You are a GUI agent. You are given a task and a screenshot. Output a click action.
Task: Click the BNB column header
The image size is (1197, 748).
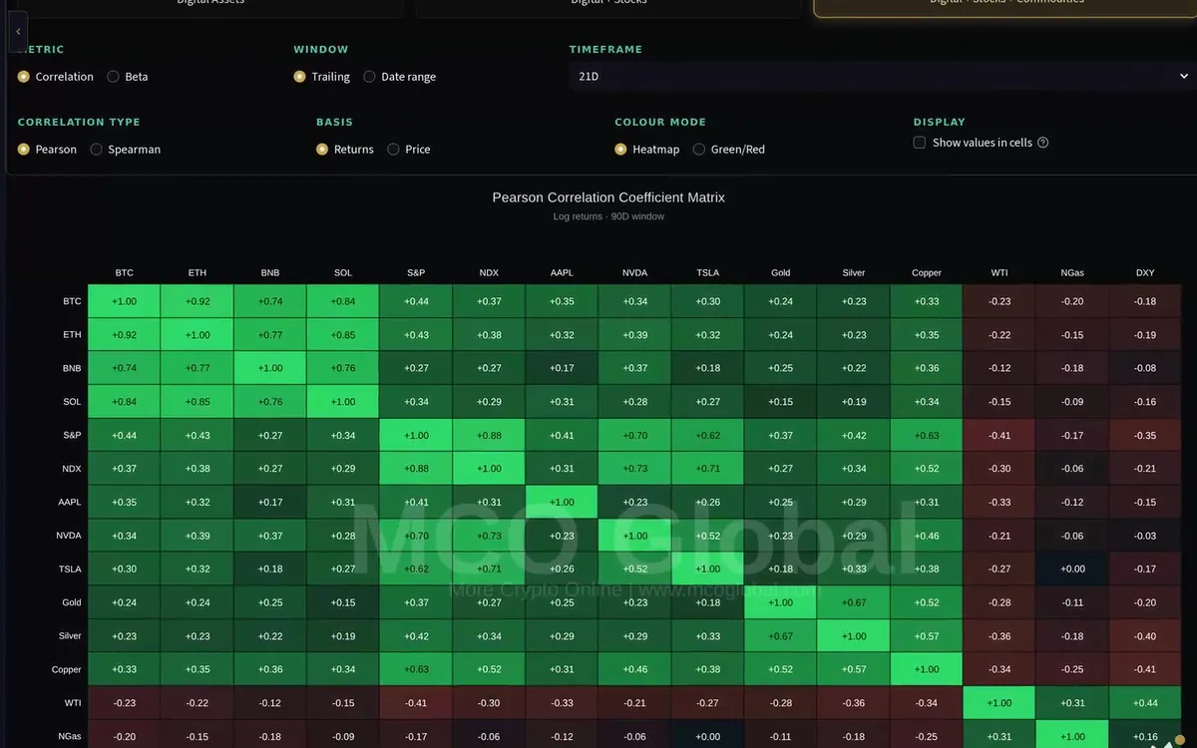(x=270, y=272)
